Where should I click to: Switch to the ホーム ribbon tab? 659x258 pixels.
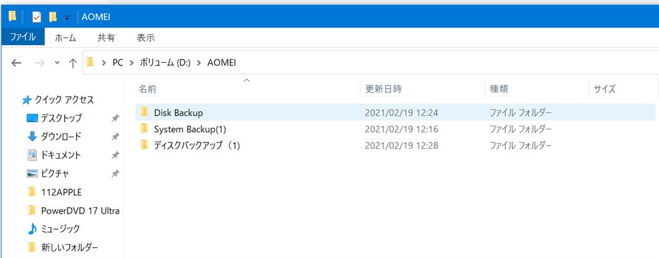coord(65,38)
